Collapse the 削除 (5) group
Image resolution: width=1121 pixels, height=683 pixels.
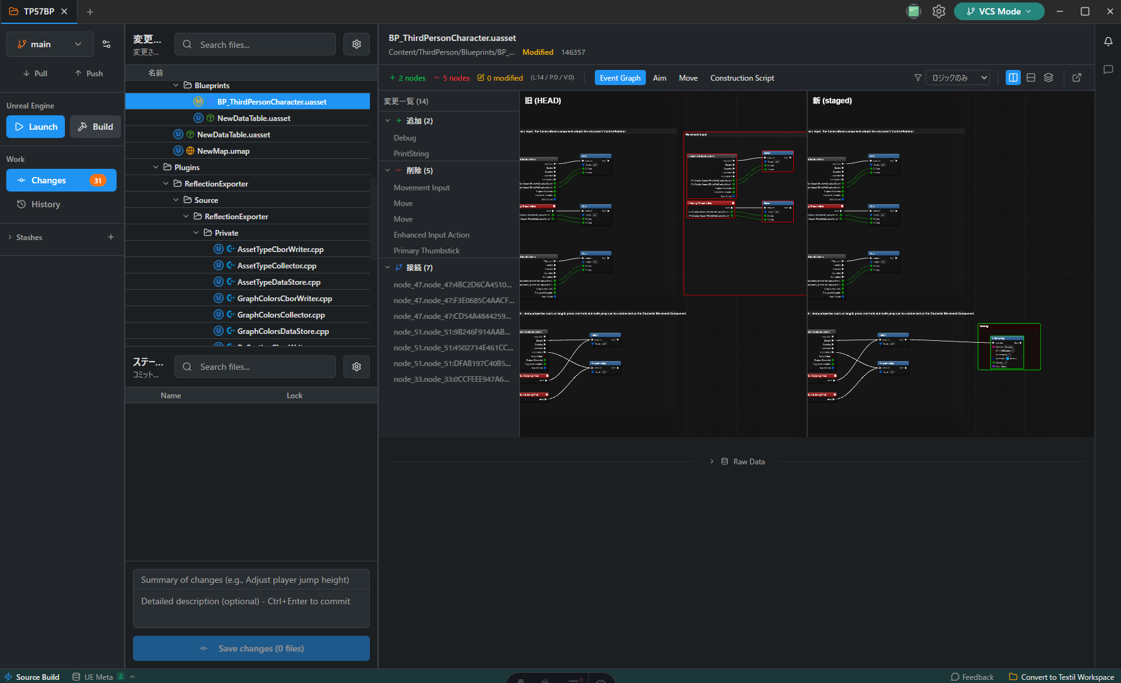tap(388, 170)
